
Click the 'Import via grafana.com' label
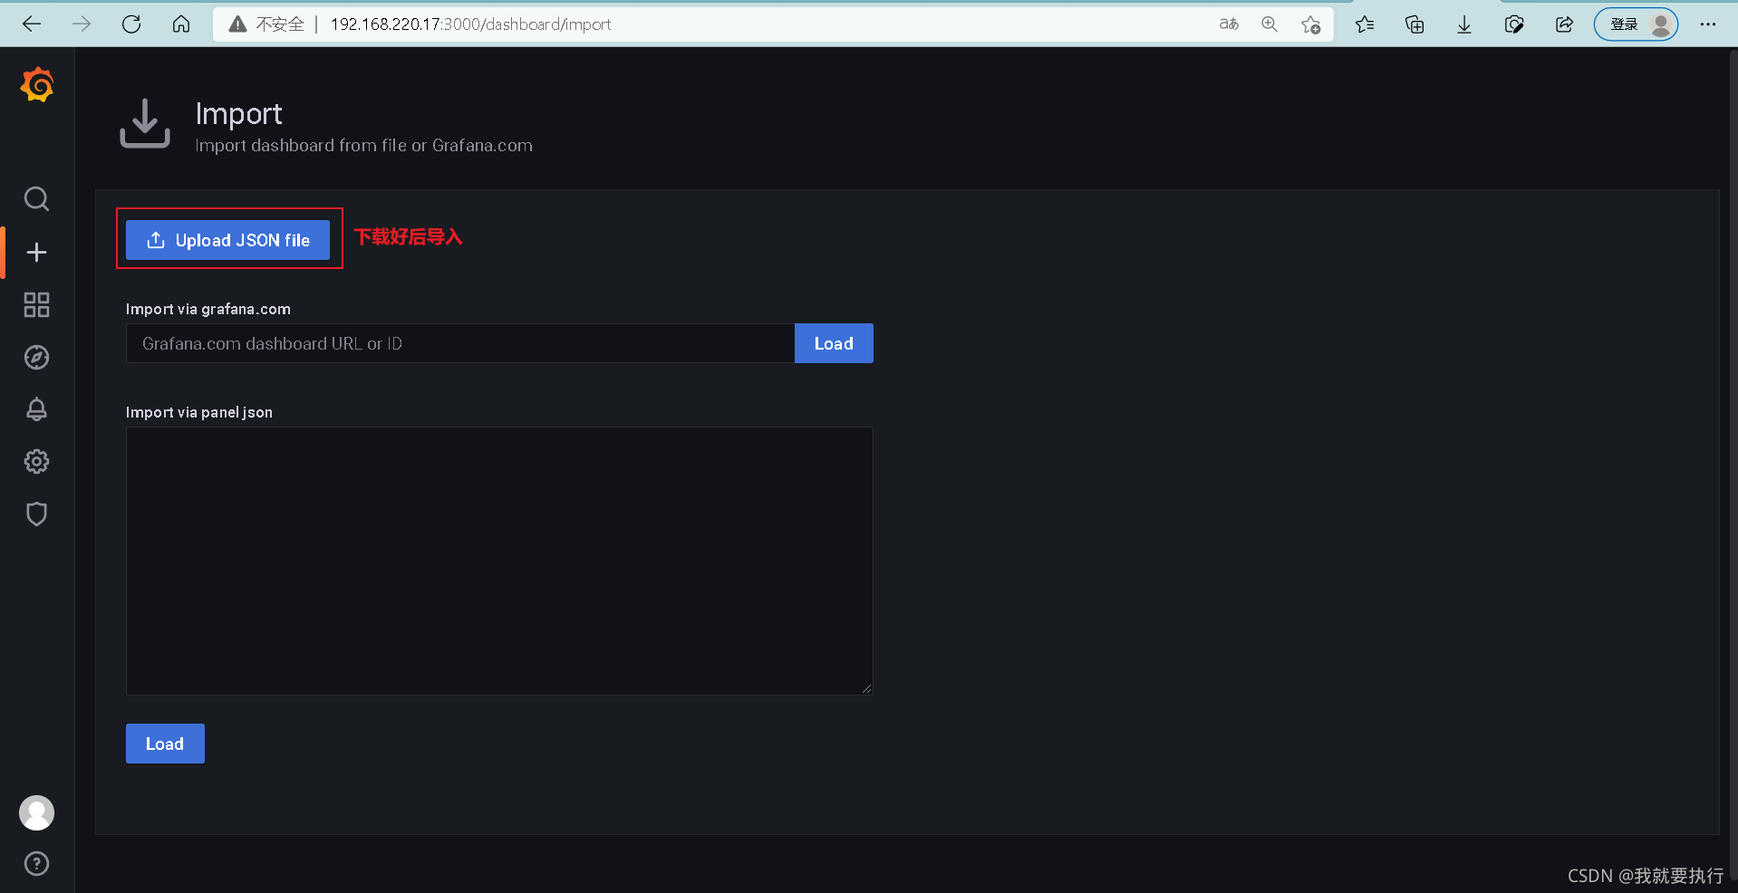click(x=208, y=309)
